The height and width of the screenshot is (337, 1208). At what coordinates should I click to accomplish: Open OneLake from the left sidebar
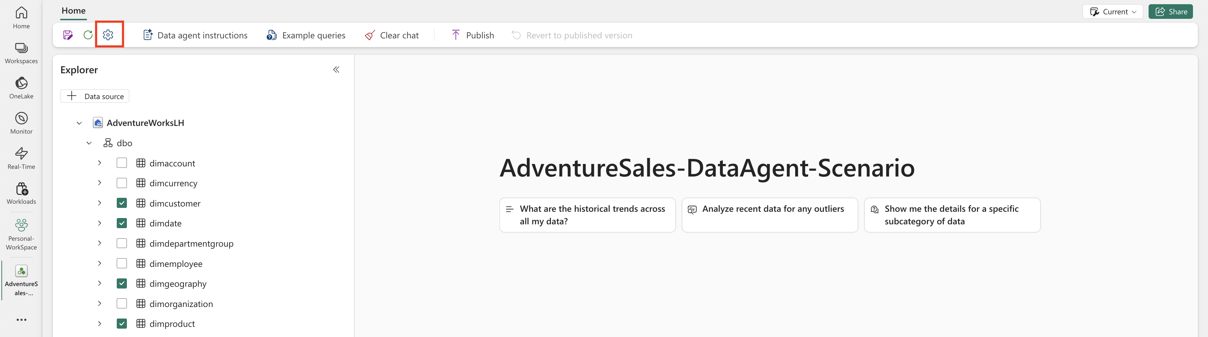pos(21,88)
